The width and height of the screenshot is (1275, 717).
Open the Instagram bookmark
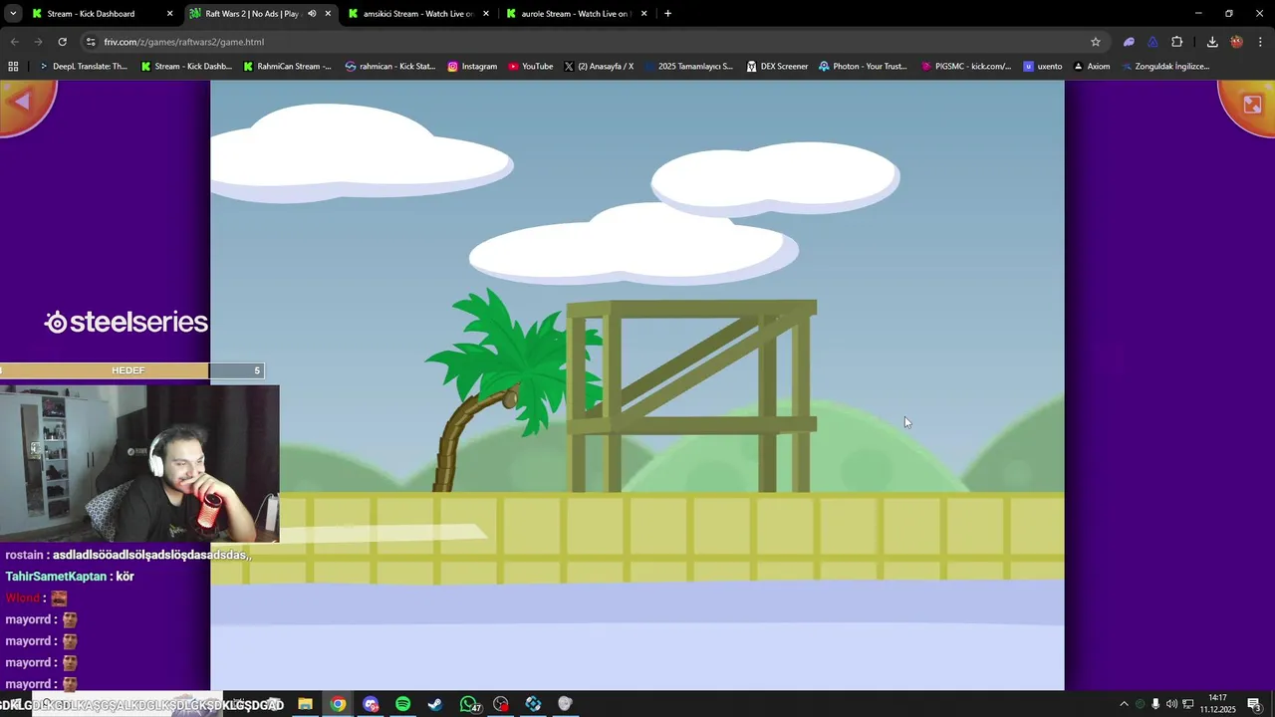click(x=472, y=67)
